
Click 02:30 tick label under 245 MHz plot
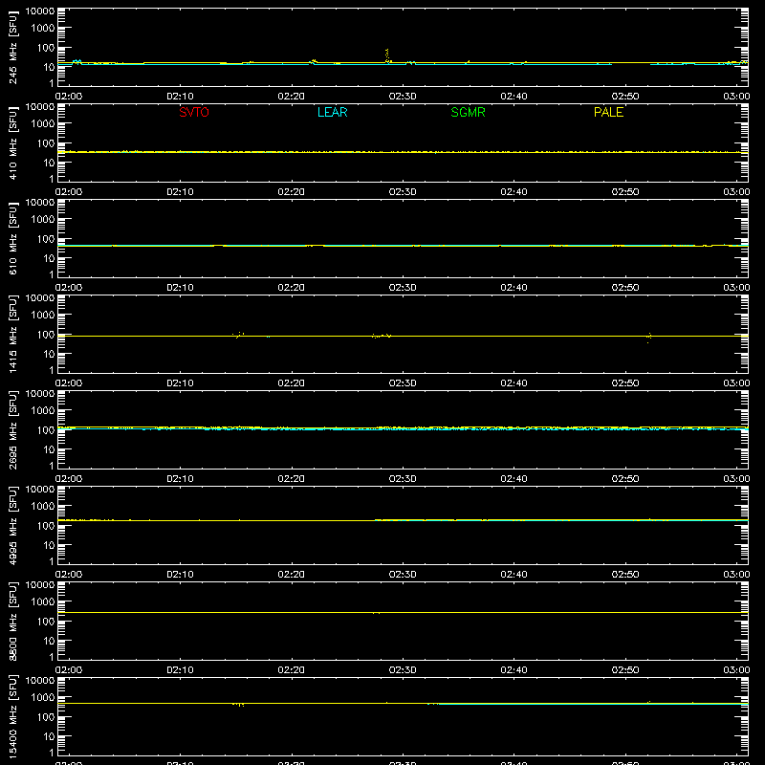point(403,97)
